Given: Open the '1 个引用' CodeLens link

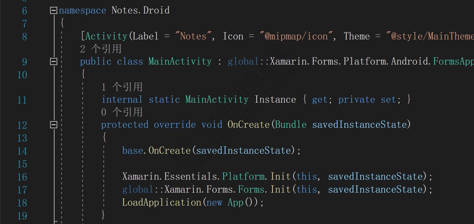Looking at the screenshot, I should (x=122, y=87).
